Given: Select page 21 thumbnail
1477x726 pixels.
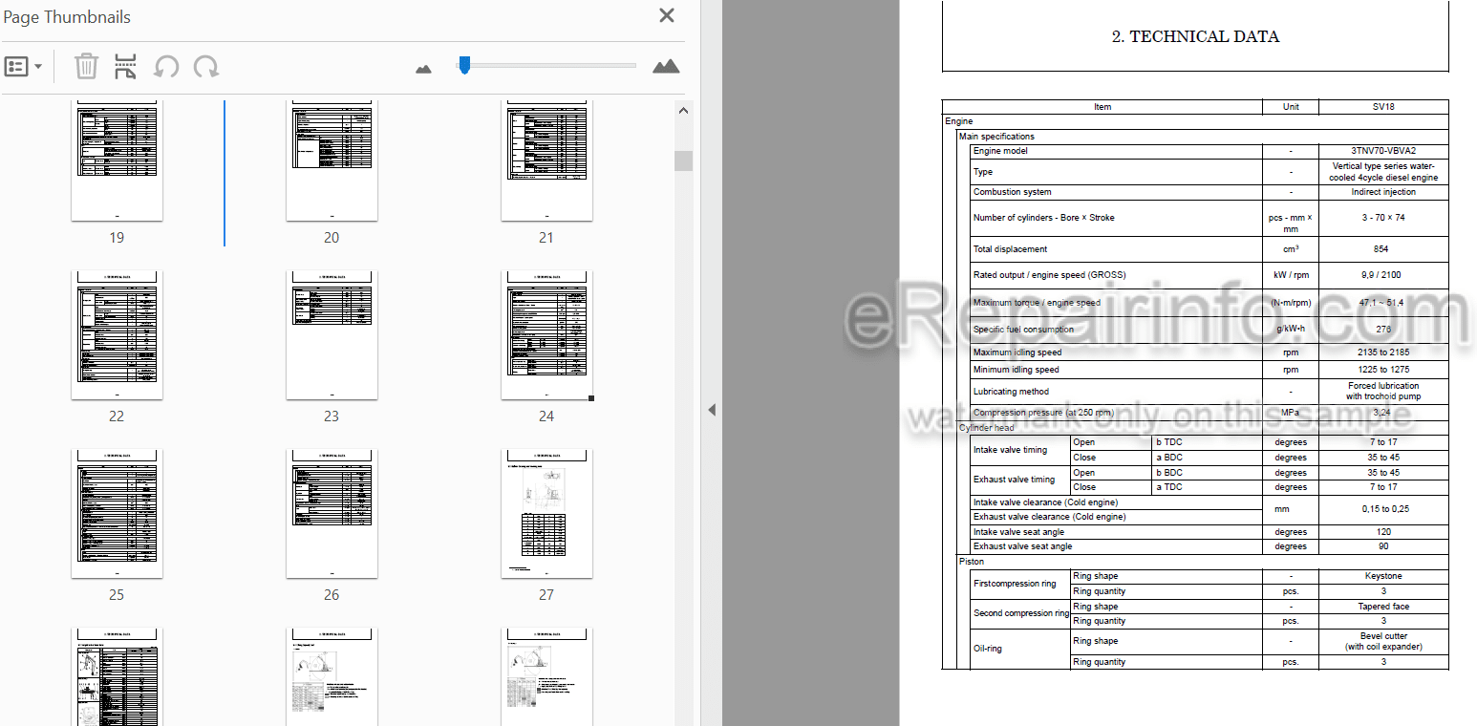Looking at the screenshot, I should (x=546, y=160).
